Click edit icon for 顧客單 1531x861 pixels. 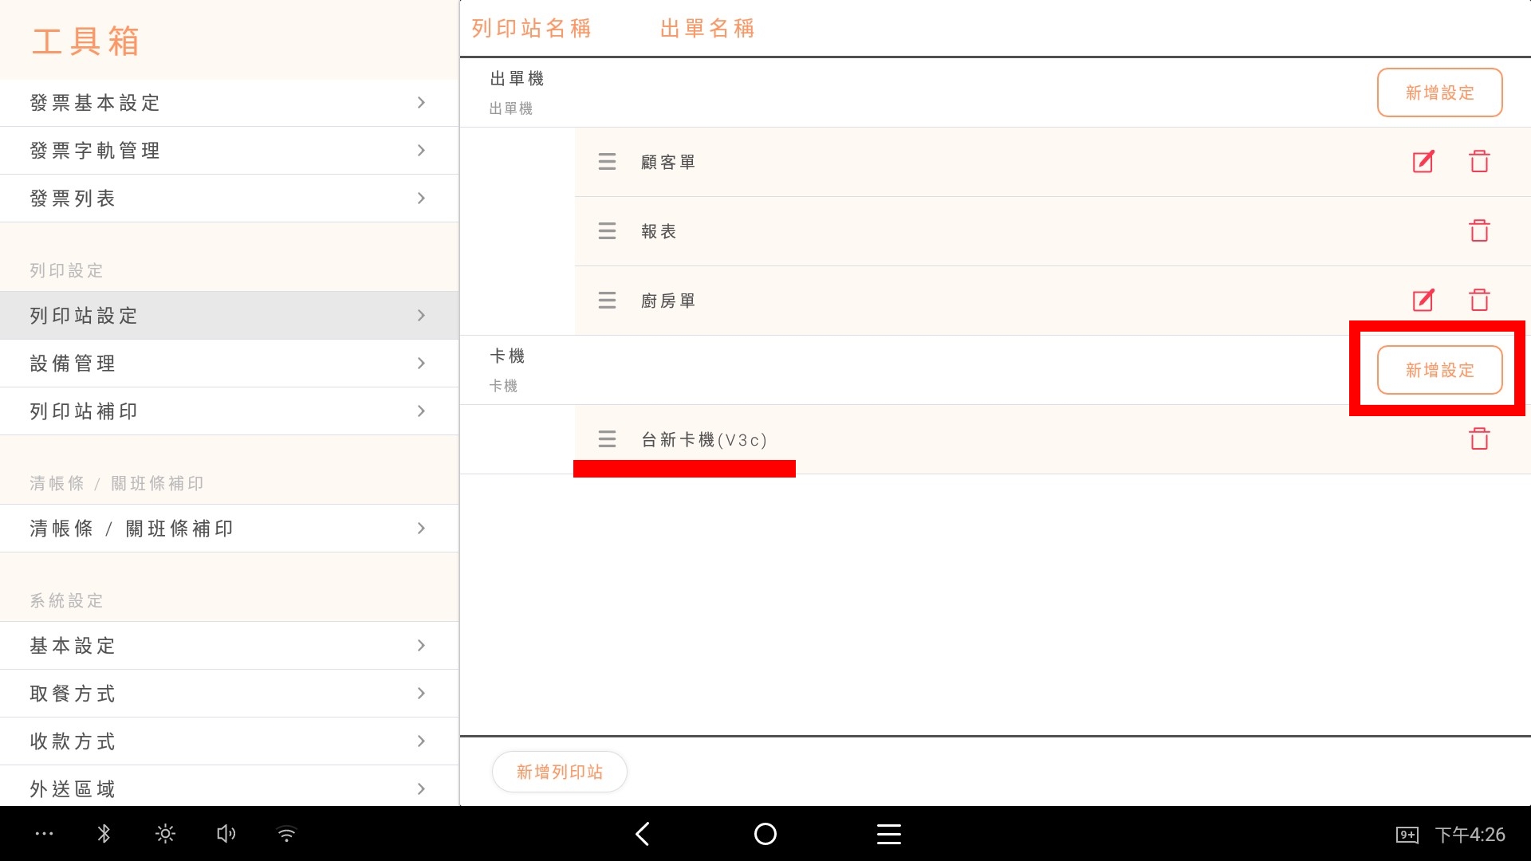(1423, 162)
